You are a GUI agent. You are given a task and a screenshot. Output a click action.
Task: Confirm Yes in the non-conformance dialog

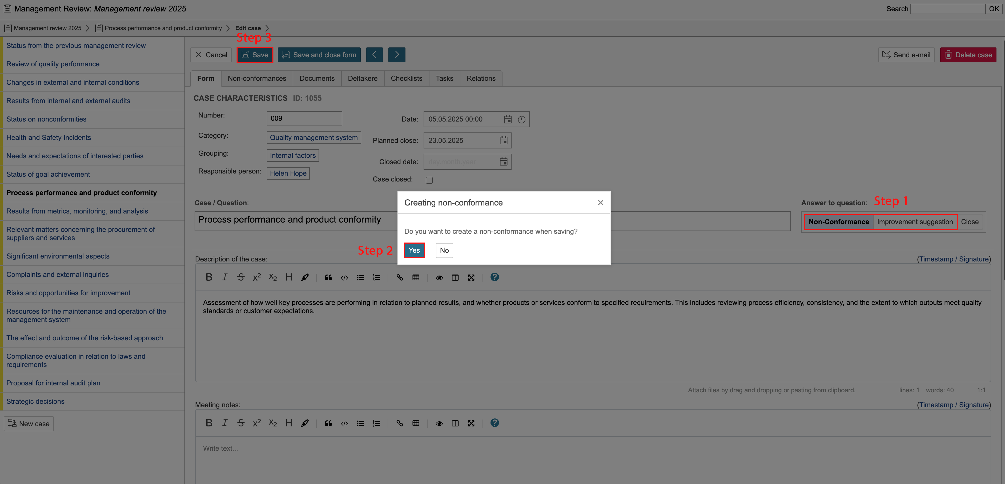(414, 250)
